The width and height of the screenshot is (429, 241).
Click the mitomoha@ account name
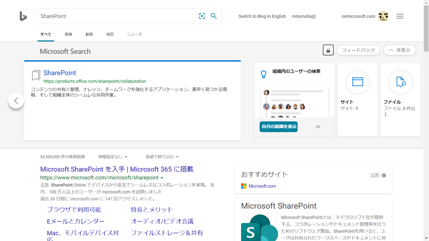click(304, 16)
